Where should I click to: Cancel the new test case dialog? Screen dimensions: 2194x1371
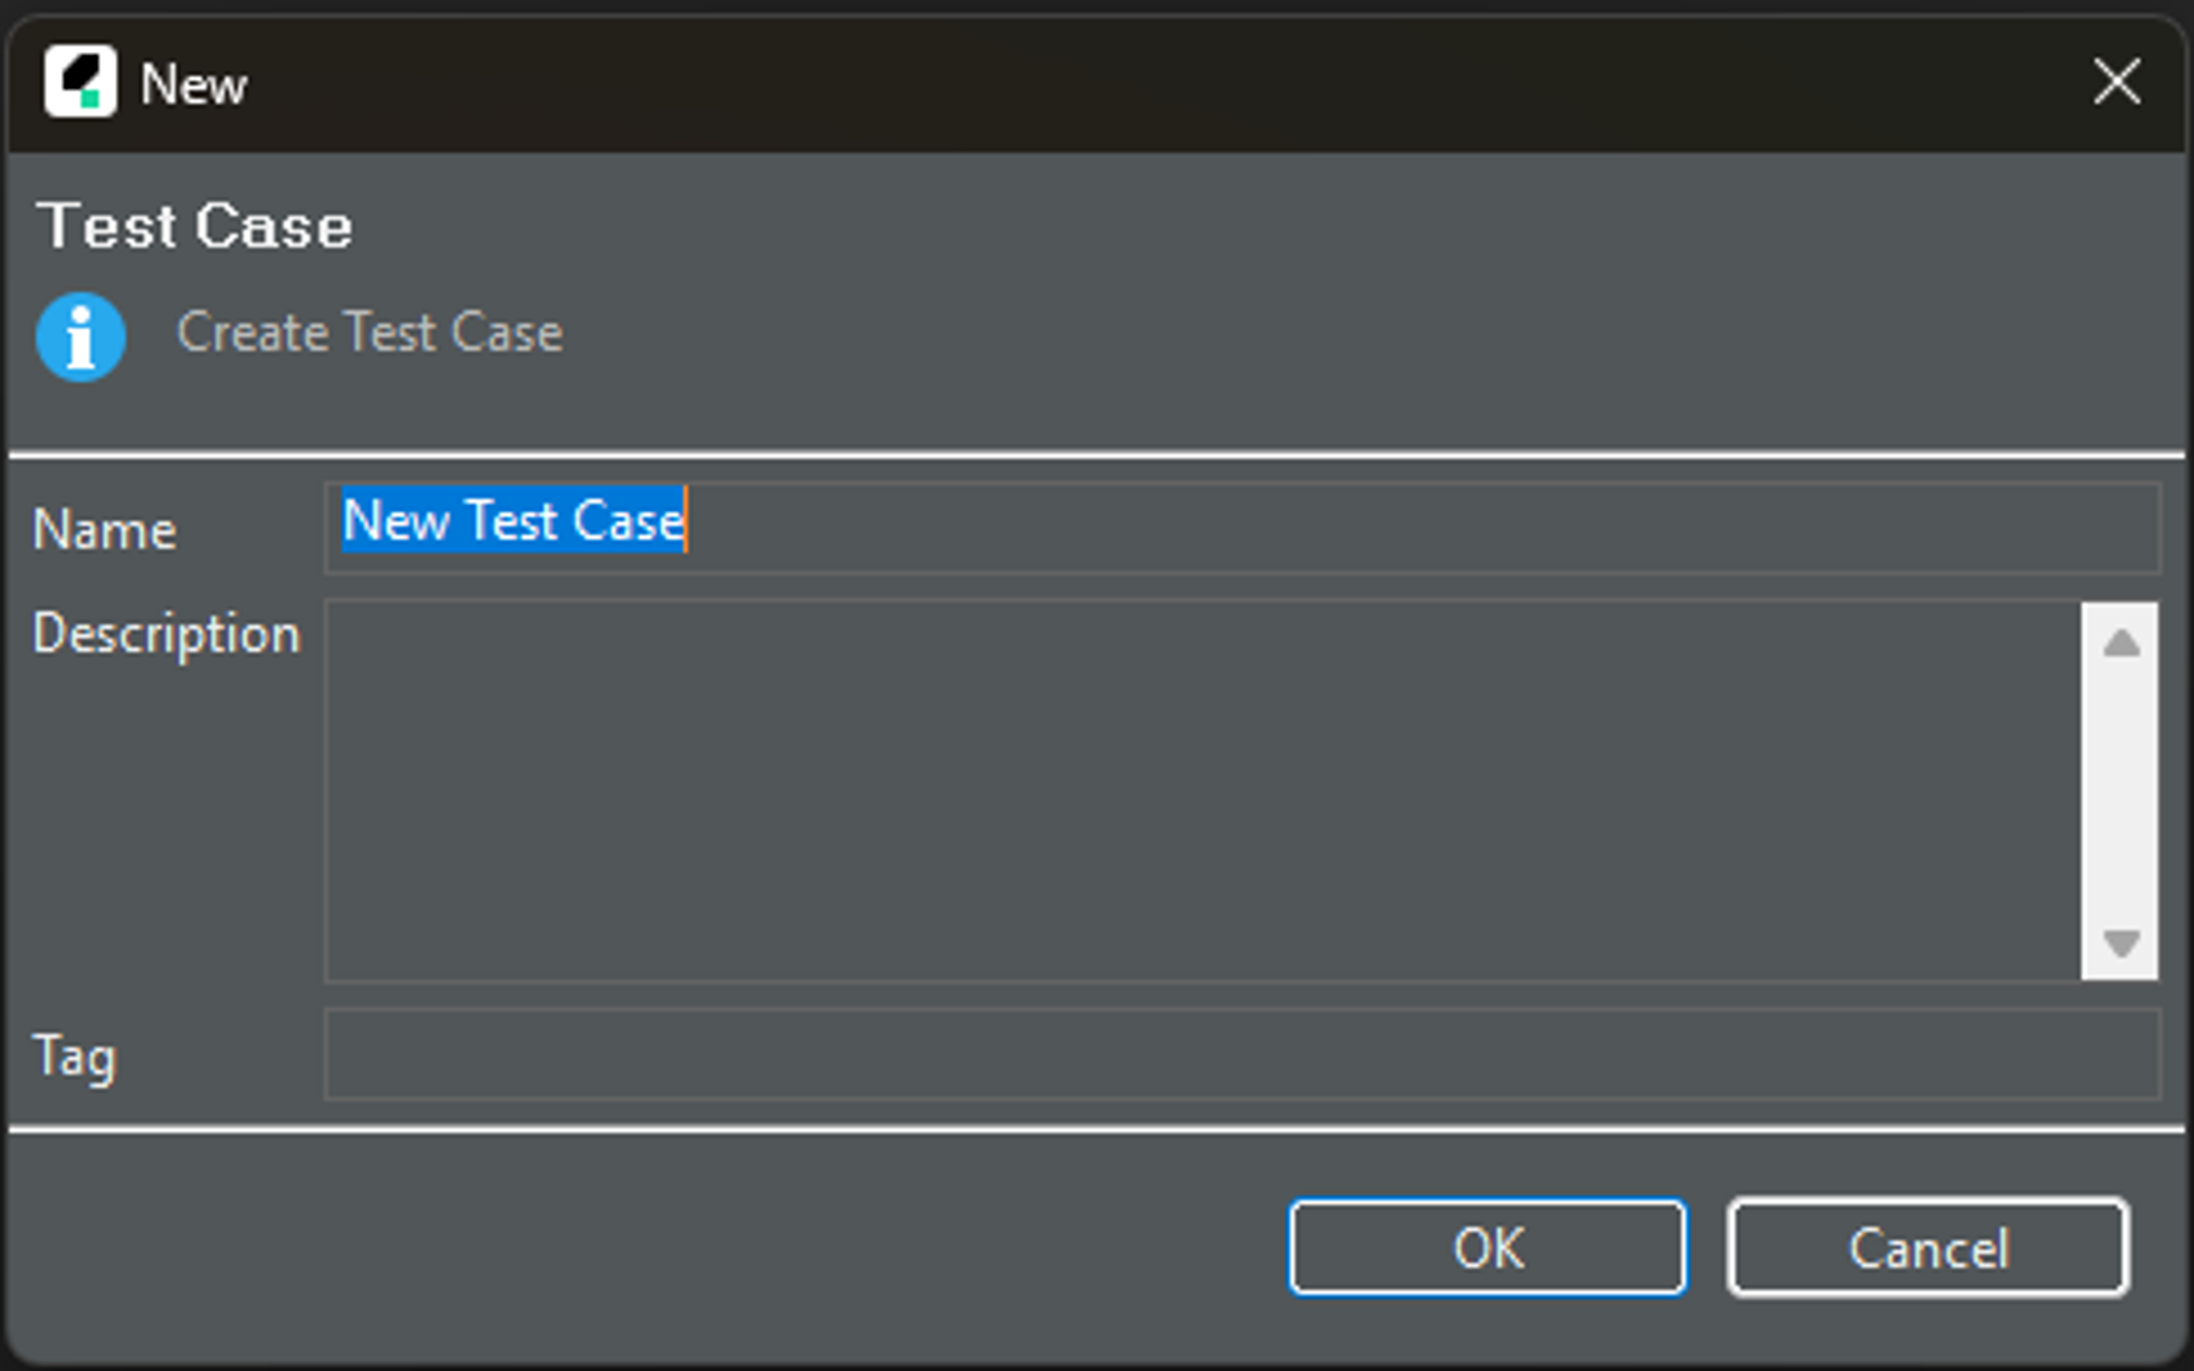pyautogui.click(x=1927, y=1248)
